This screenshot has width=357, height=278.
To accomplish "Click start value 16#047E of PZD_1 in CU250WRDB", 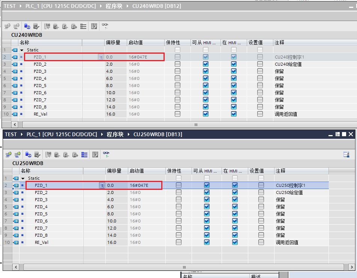I will 139,185.
